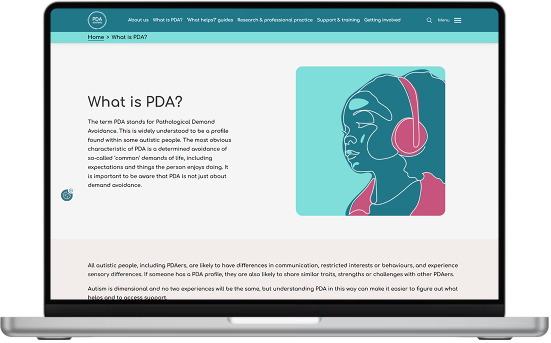Click the Menu text label
The height and width of the screenshot is (343, 551).
(x=443, y=20)
